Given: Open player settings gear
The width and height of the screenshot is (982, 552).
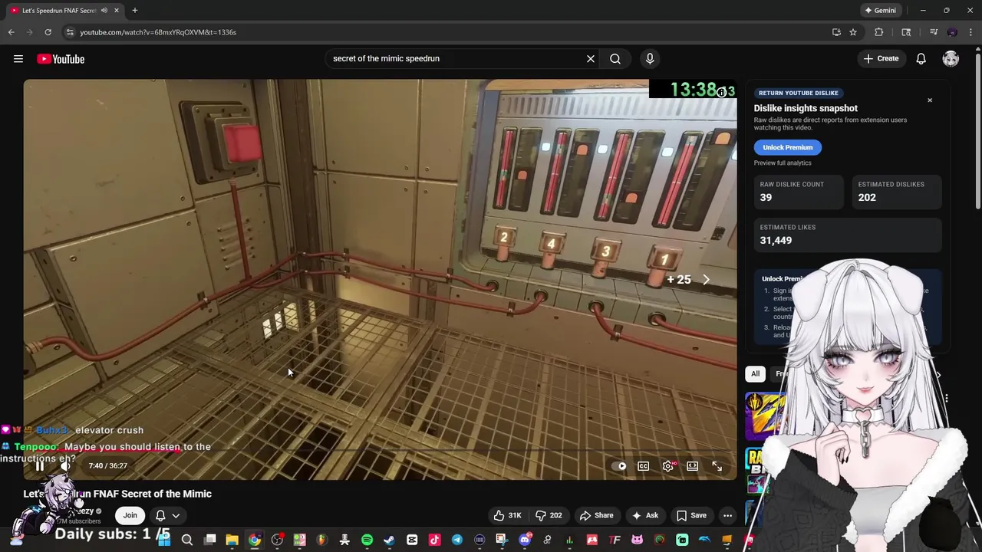Looking at the screenshot, I should 668,466.
